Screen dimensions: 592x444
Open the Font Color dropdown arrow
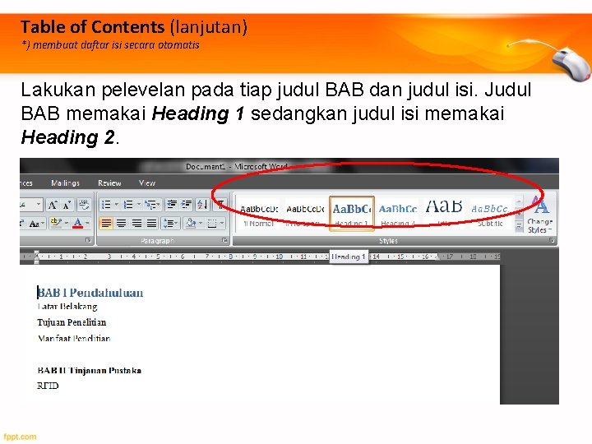tap(87, 223)
